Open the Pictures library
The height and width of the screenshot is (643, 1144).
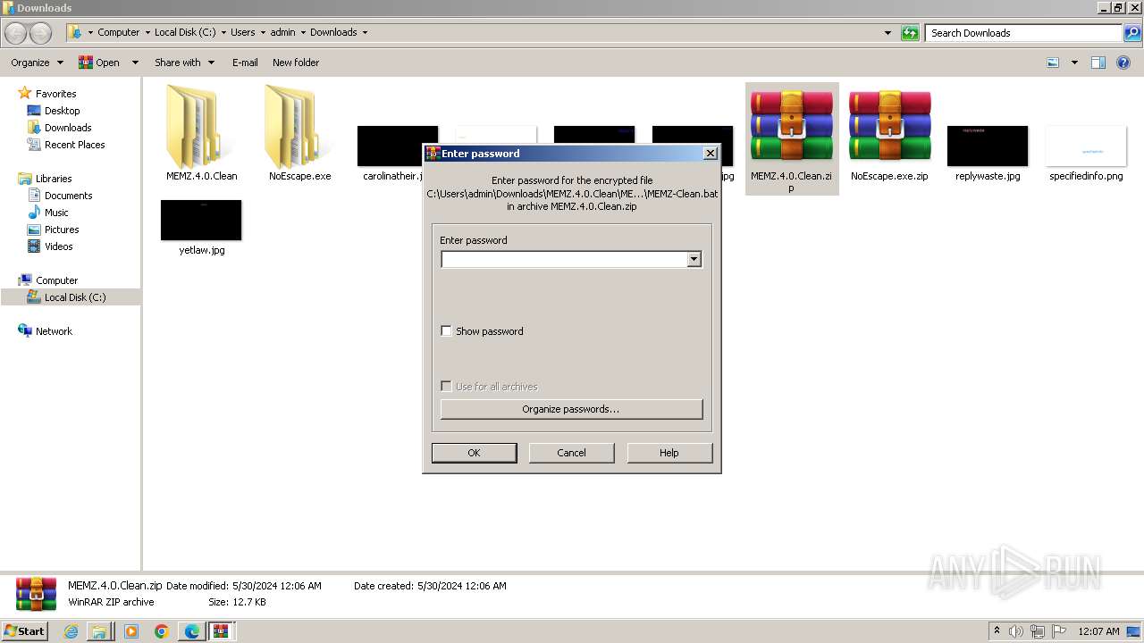pos(62,230)
